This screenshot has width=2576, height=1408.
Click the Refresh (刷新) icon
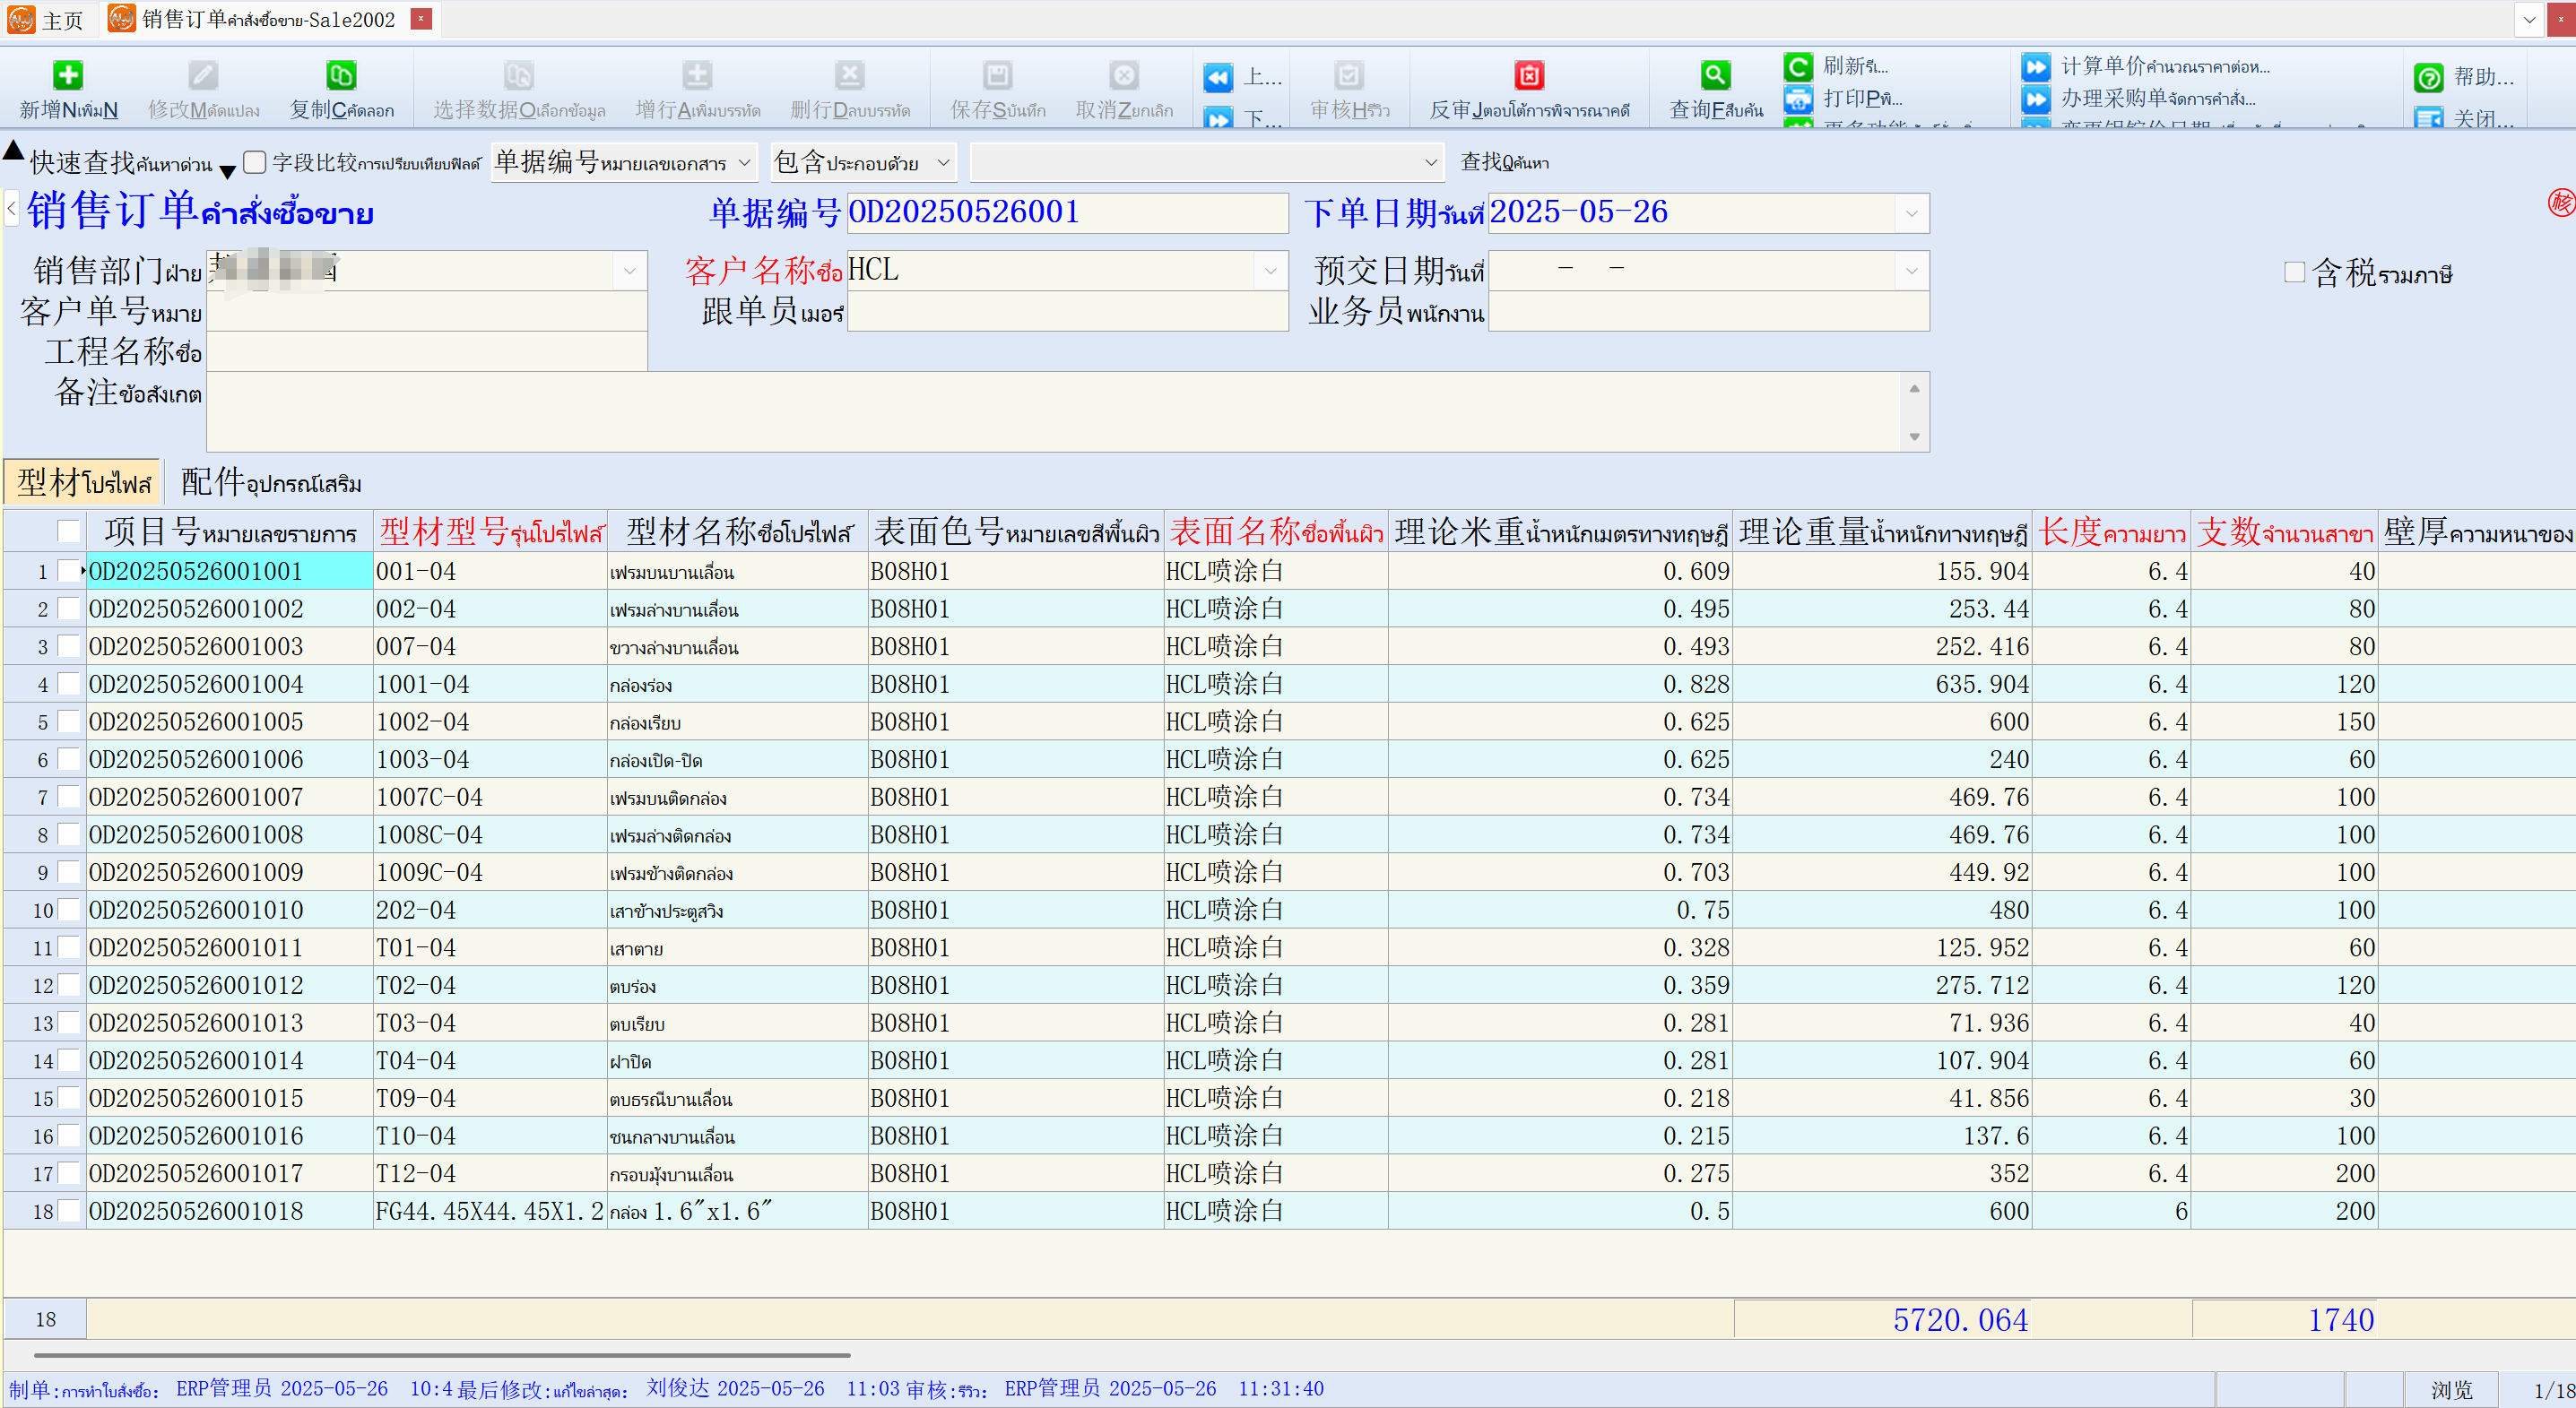pyautogui.click(x=1798, y=67)
